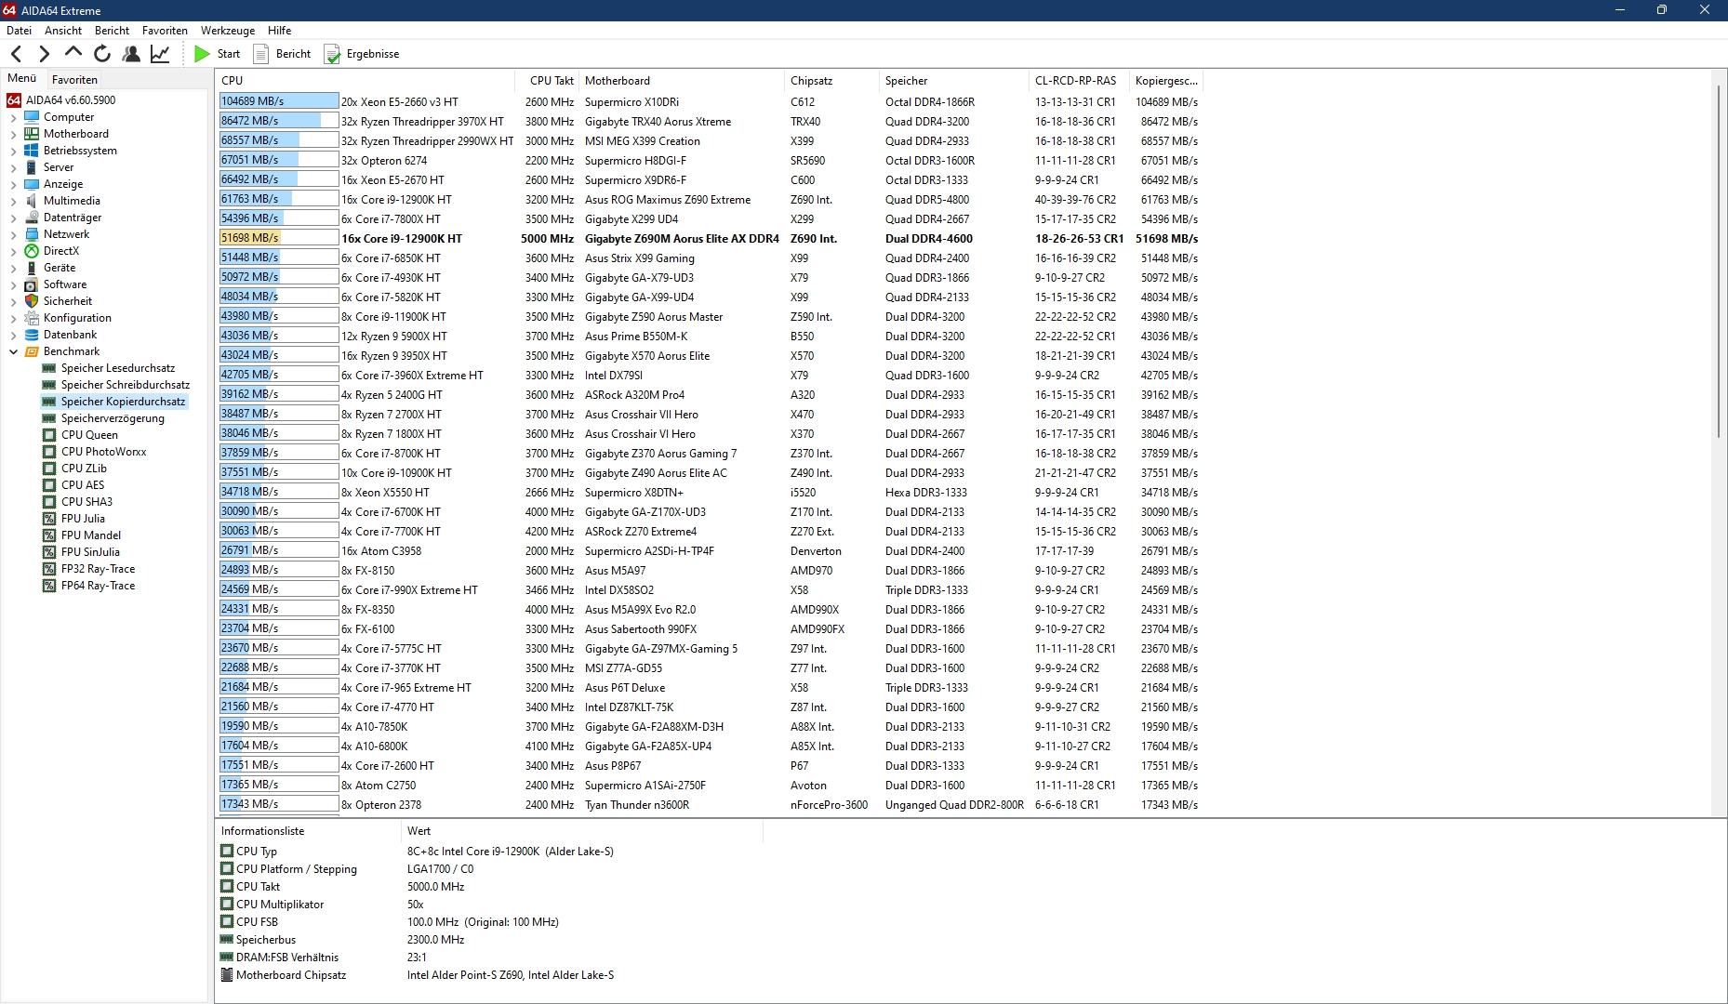Click the CPU PhotoWorxx chip icon
Screen dimensions: 1728x1004
coord(49,452)
